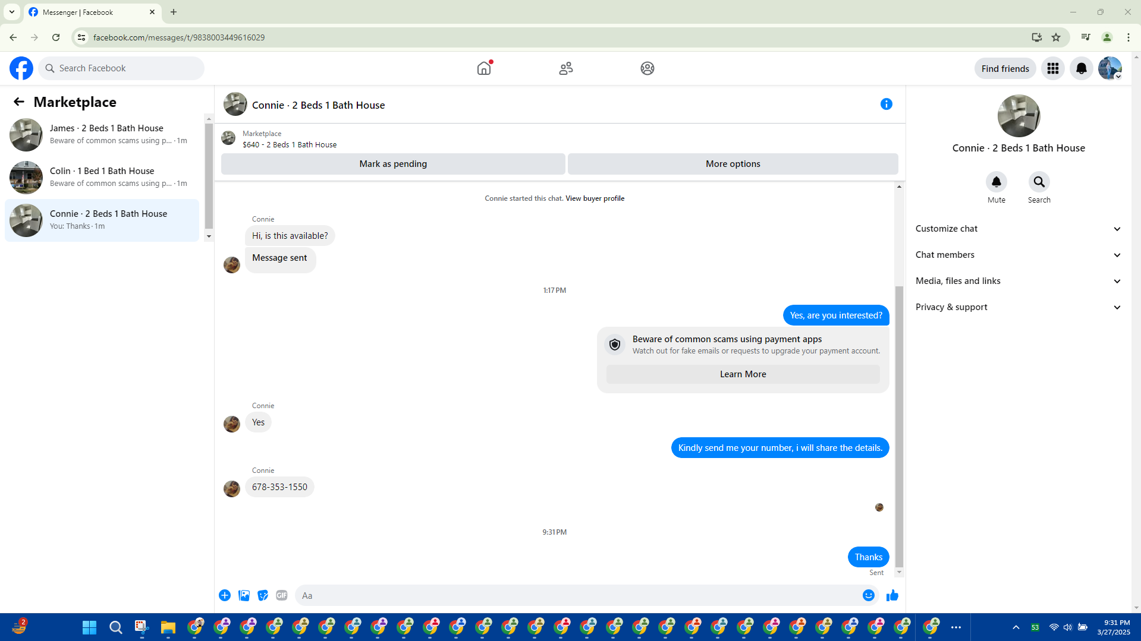Open Colin 1 Bed 1 Bath House chat
This screenshot has width=1141, height=641.
click(x=102, y=178)
